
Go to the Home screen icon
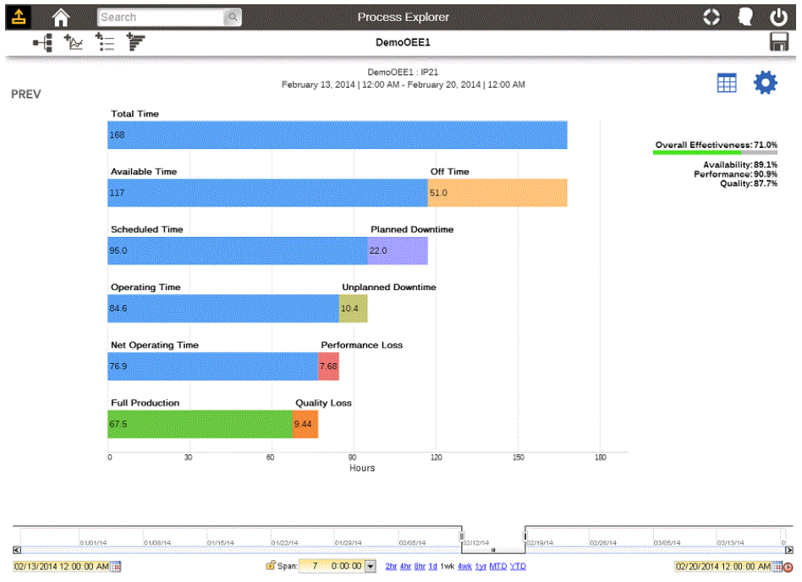(61, 18)
